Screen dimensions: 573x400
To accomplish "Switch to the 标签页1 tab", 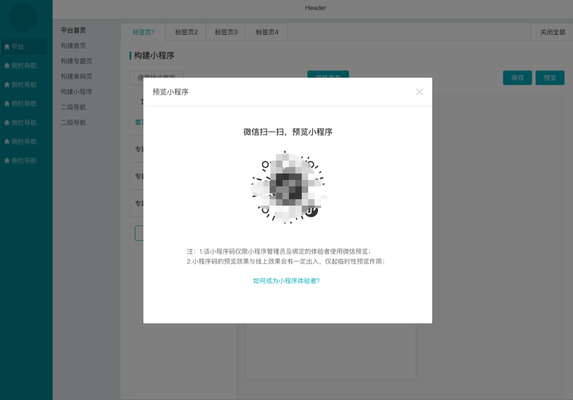I will (143, 32).
